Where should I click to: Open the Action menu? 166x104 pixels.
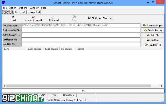13,8
